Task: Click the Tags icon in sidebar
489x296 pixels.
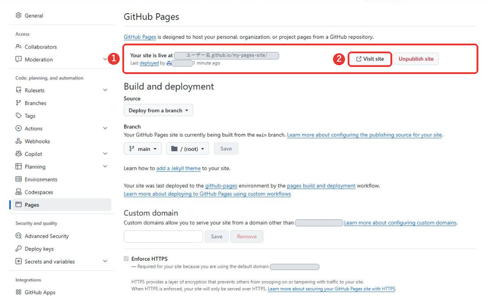Action: tap(18, 115)
